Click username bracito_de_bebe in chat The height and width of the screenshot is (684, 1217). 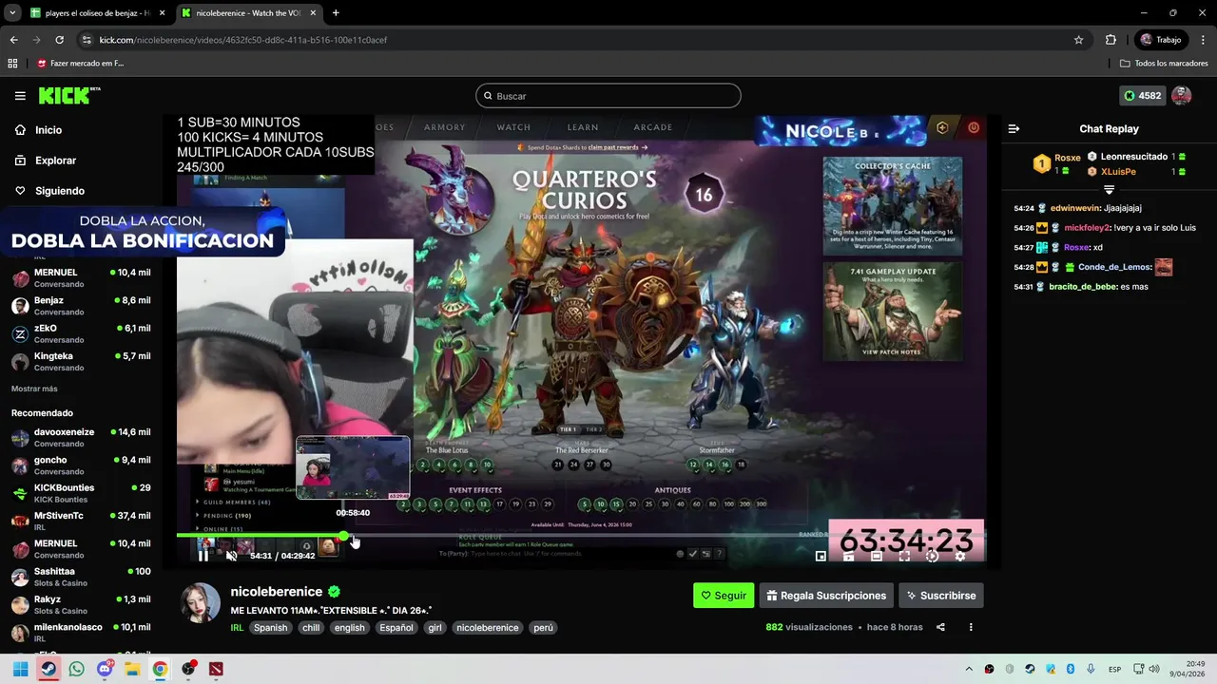click(1083, 287)
